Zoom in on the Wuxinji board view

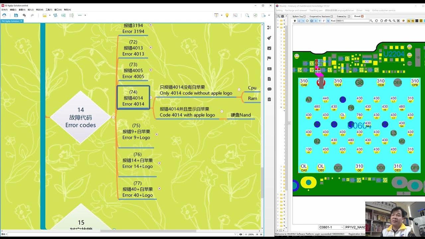[390, 21]
